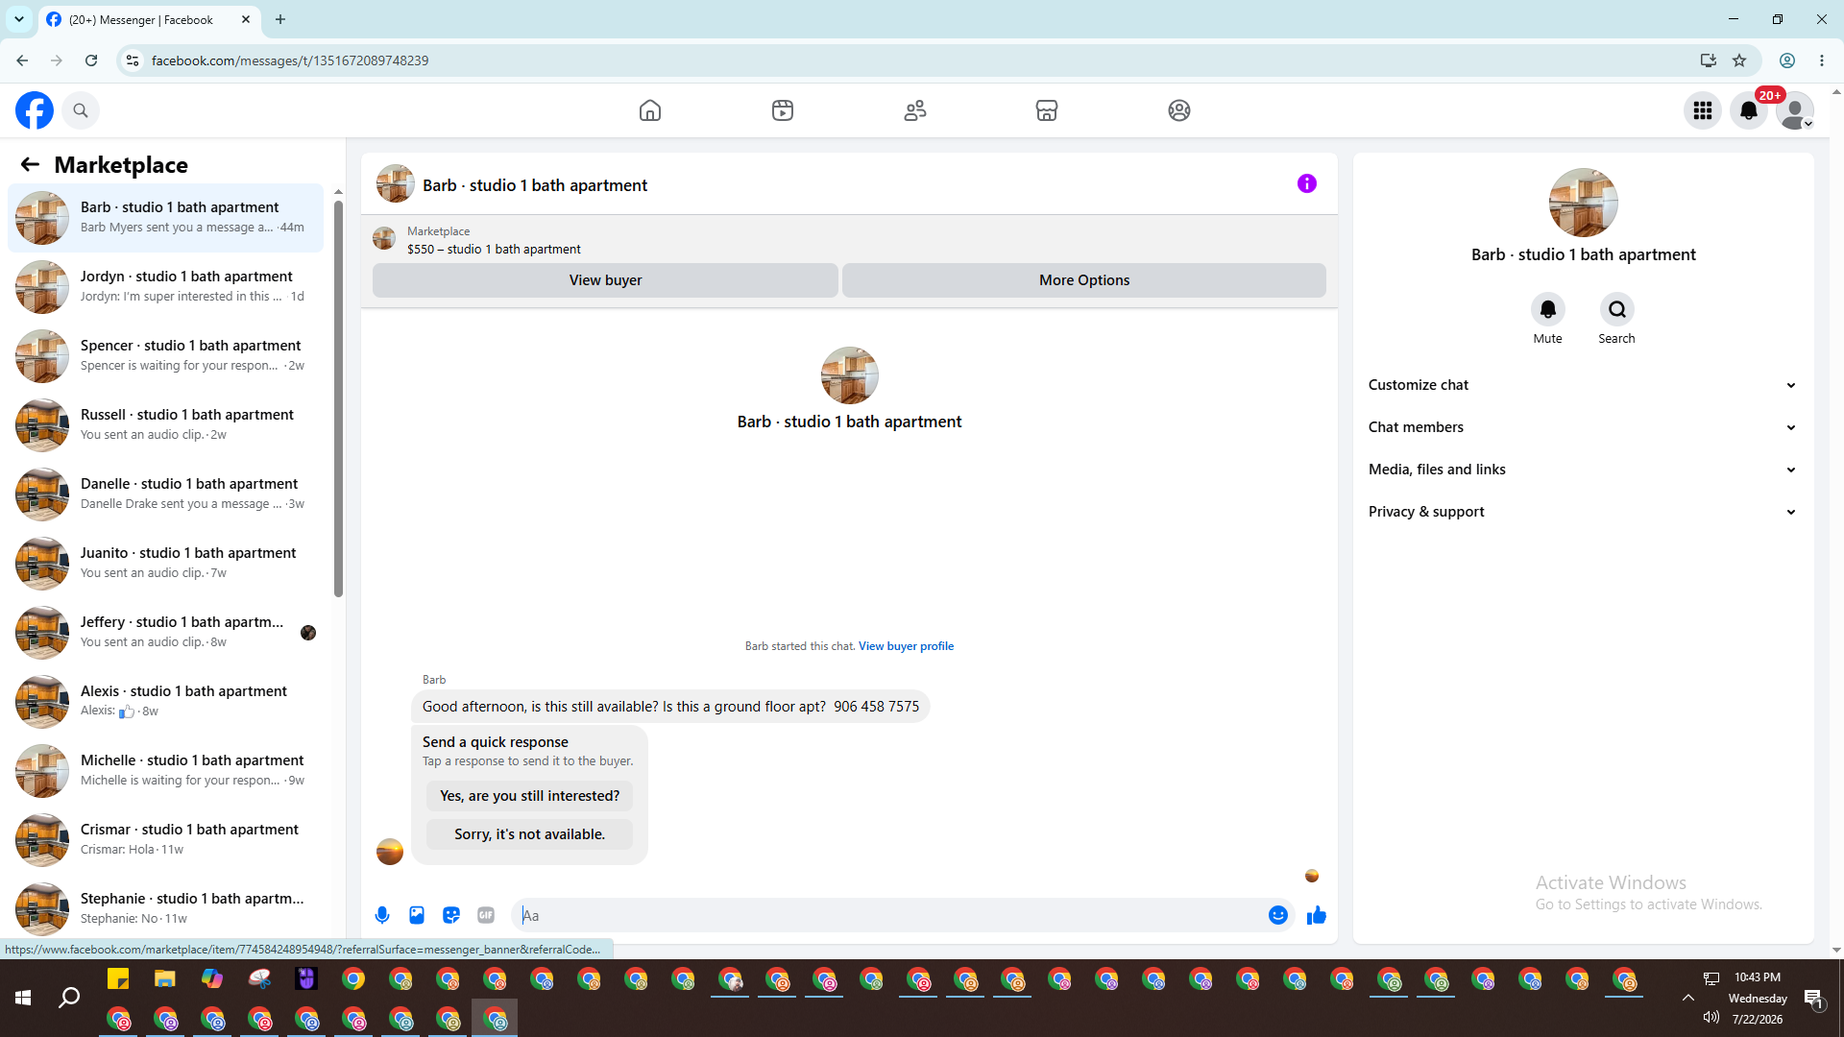Send quick reply 'Yes, are you still interested?'

tap(529, 796)
